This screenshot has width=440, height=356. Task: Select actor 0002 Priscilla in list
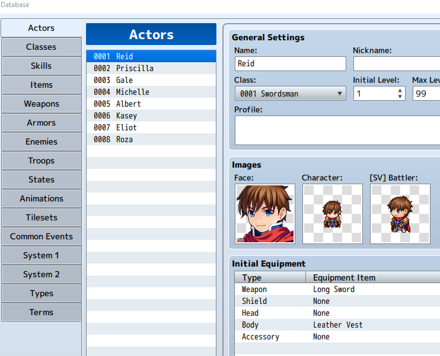point(151,68)
